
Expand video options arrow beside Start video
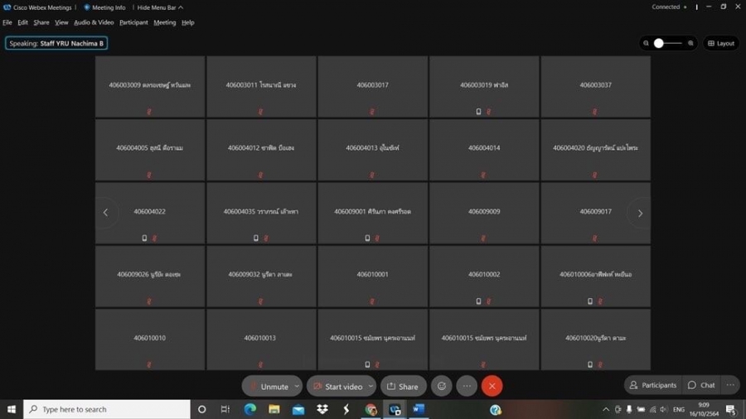click(371, 386)
